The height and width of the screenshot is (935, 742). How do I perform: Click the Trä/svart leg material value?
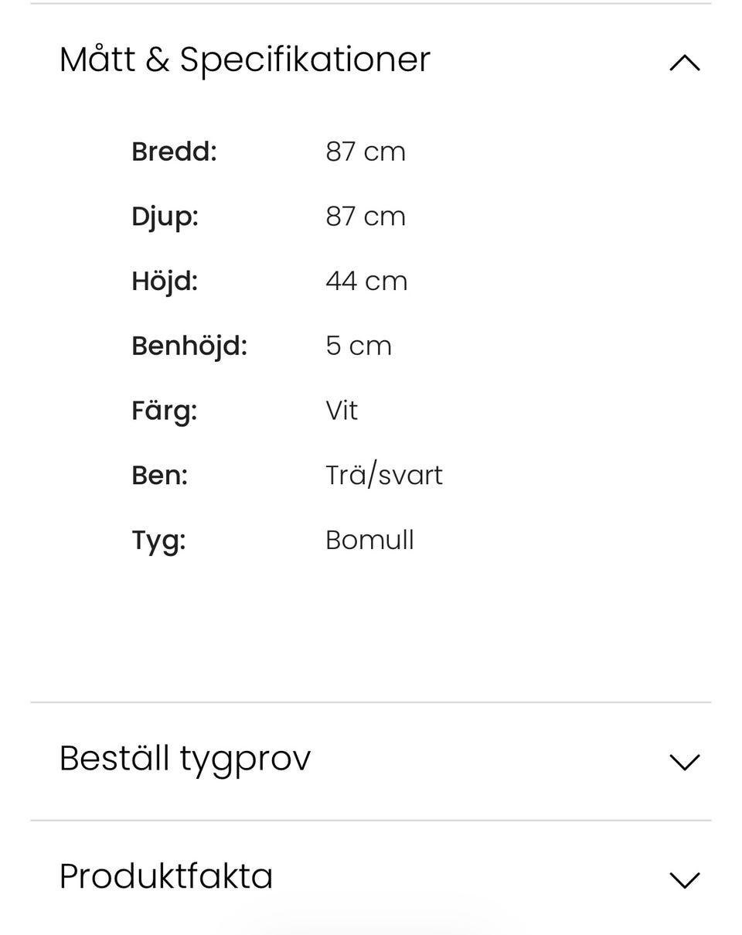click(x=384, y=475)
